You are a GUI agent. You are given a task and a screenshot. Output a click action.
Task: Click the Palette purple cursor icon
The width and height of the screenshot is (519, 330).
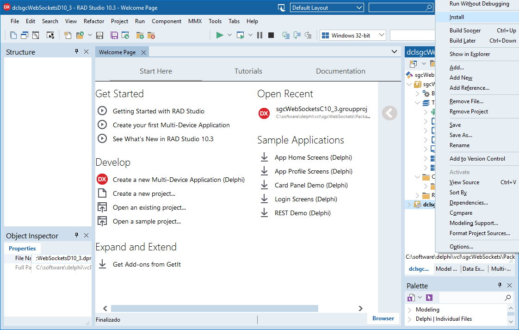click(x=429, y=298)
